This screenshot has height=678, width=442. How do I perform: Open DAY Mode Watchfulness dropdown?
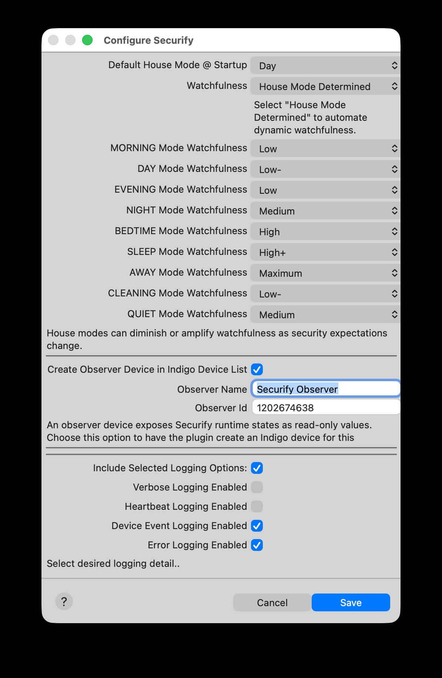pos(325,169)
